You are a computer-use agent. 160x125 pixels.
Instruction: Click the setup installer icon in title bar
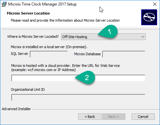[4, 4]
